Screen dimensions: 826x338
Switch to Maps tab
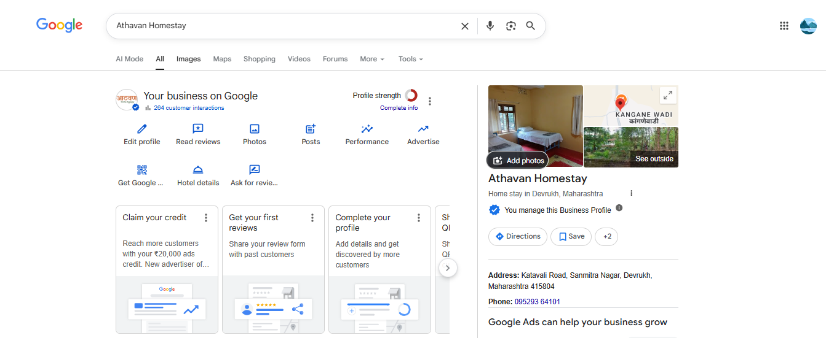tap(222, 59)
